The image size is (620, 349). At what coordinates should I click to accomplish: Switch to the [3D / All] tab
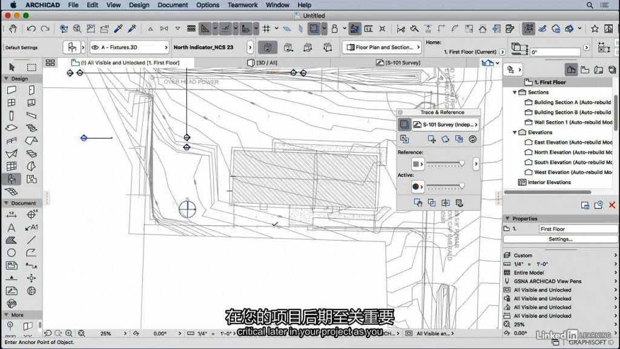pyautogui.click(x=262, y=62)
